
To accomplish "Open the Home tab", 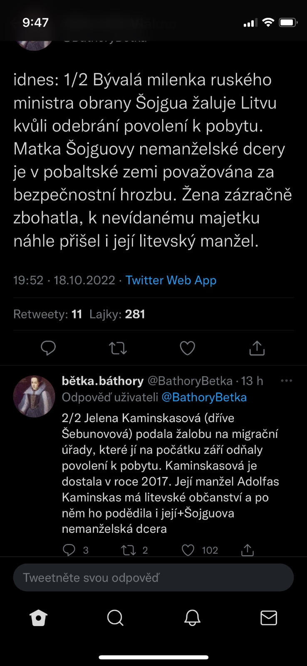I will tap(39, 618).
